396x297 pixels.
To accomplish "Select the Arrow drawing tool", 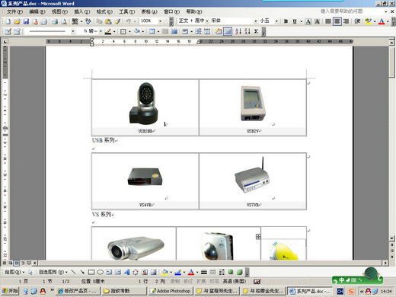I will tap(82, 272).
